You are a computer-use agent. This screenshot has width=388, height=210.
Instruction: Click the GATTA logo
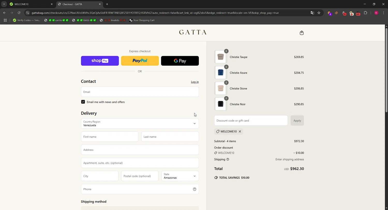tap(193, 32)
